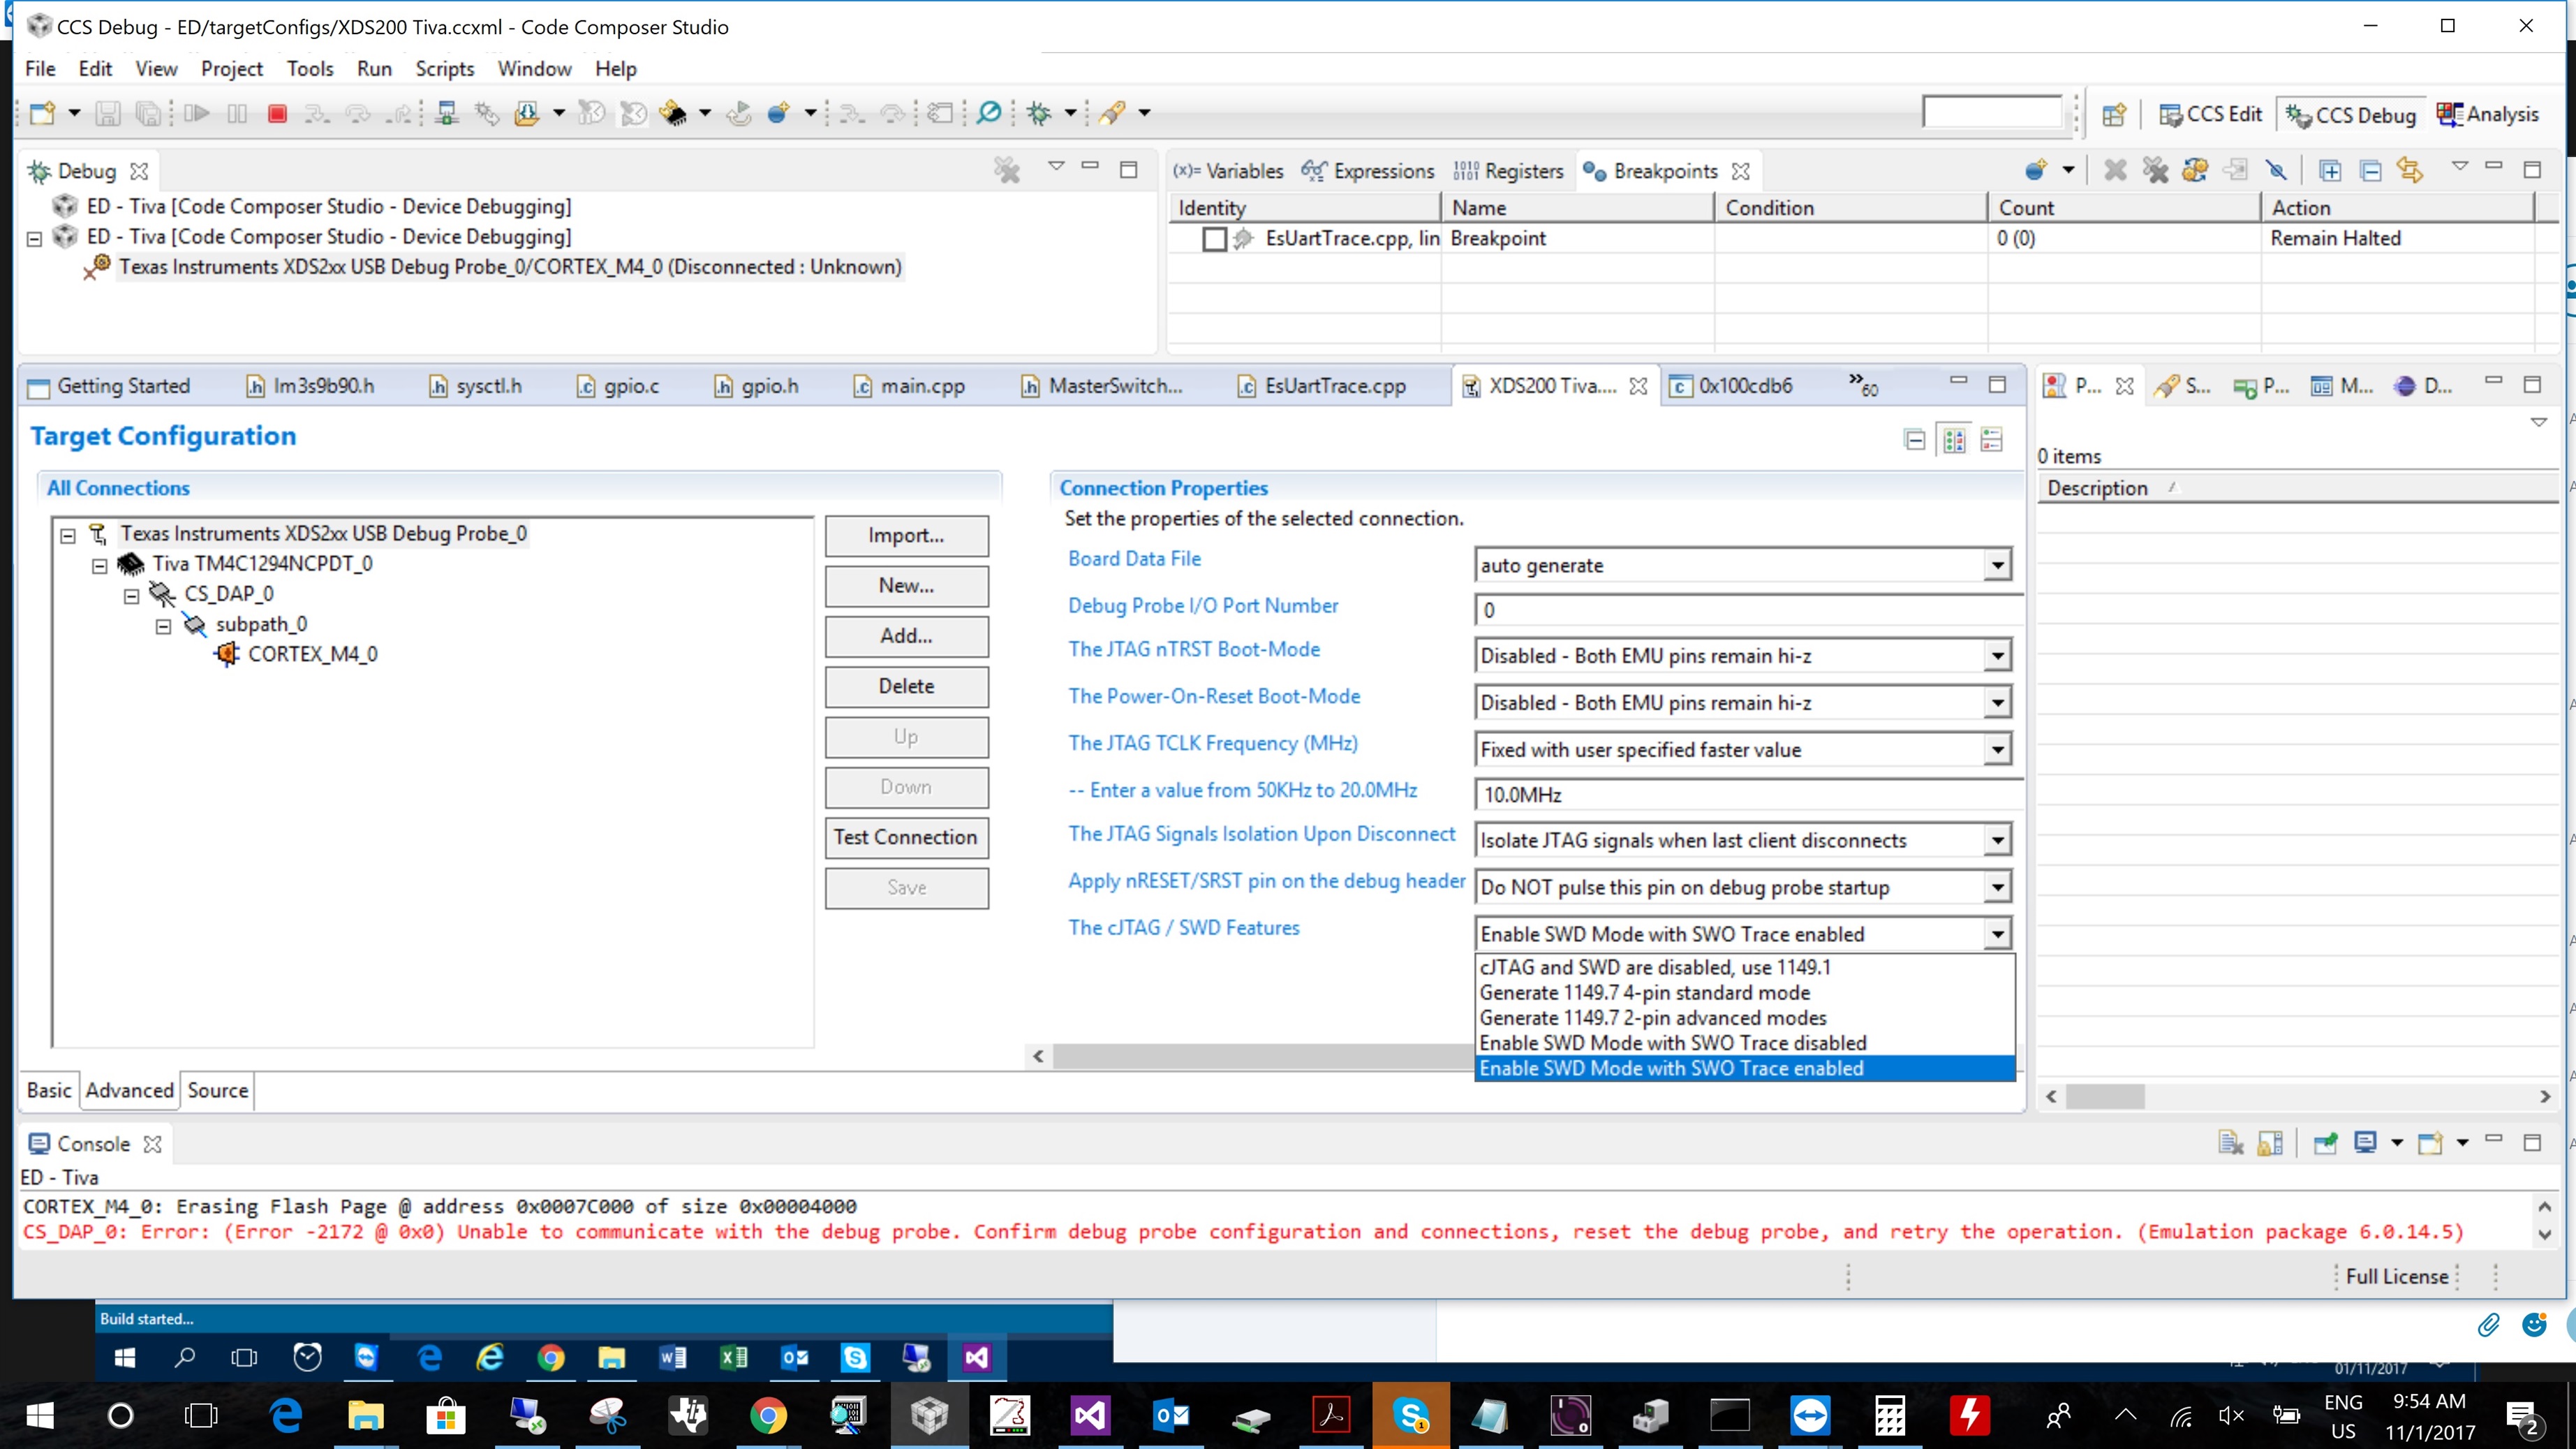Click the Open Perspective icon
Viewport: 2576px width, 1449px height.
(x=2113, y=115)
